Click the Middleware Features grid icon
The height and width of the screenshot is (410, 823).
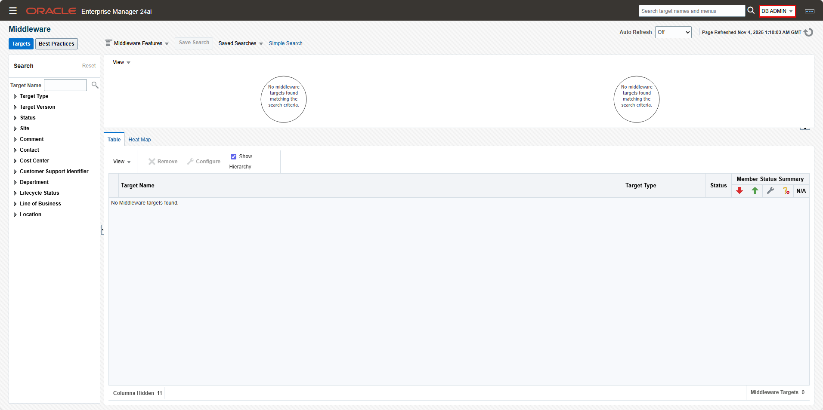tap(108, 43)
